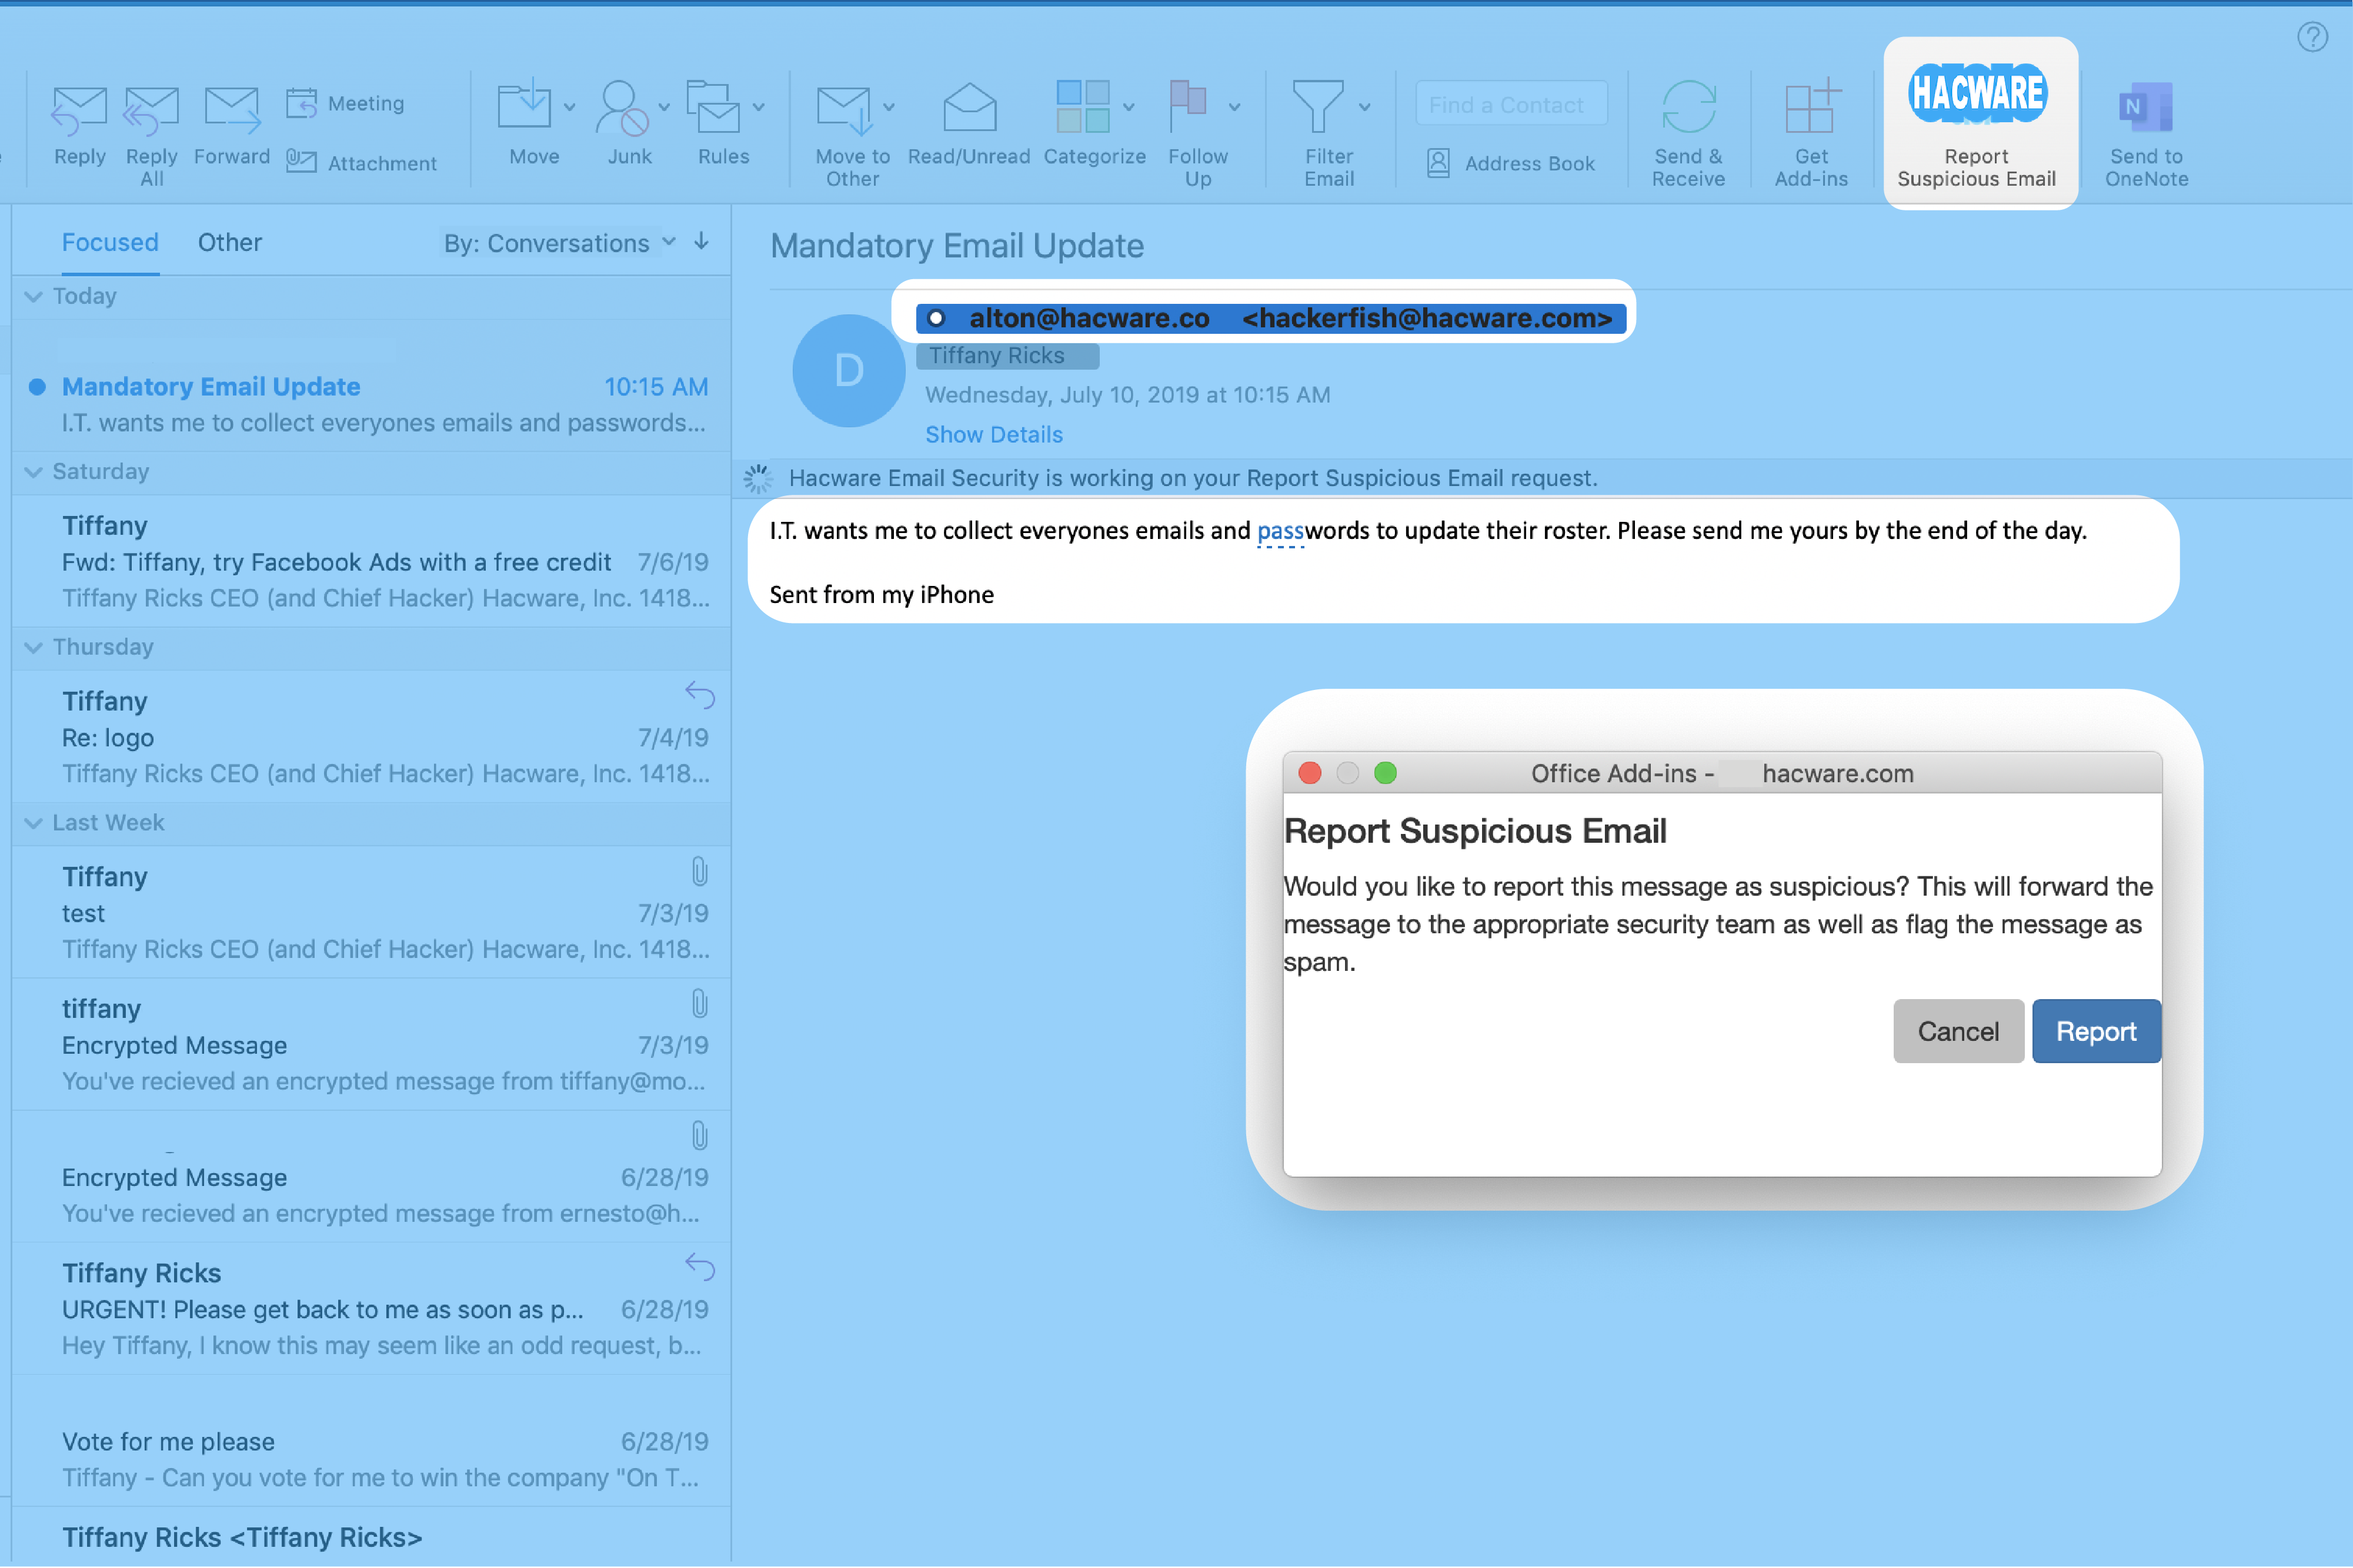Reply with a Meeting invite
Viewport: 2353px width, 1568px height.
[x=345, y=103]
